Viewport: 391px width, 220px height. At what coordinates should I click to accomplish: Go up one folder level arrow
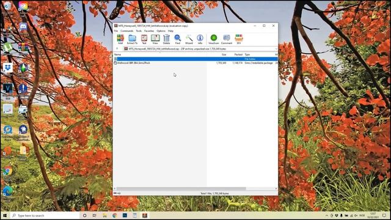117,49
